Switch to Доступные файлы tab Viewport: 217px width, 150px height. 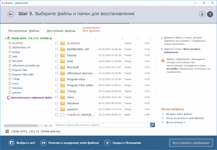[61, 31]
